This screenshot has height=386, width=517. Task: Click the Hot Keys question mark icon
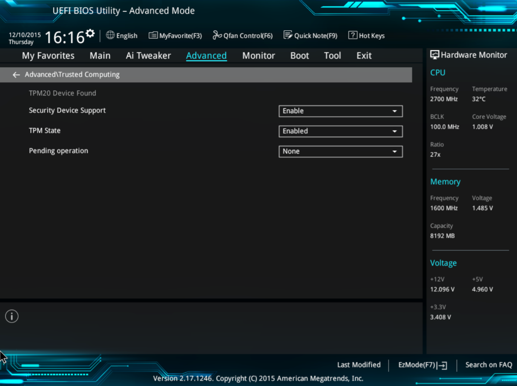[x=353, y=35]
